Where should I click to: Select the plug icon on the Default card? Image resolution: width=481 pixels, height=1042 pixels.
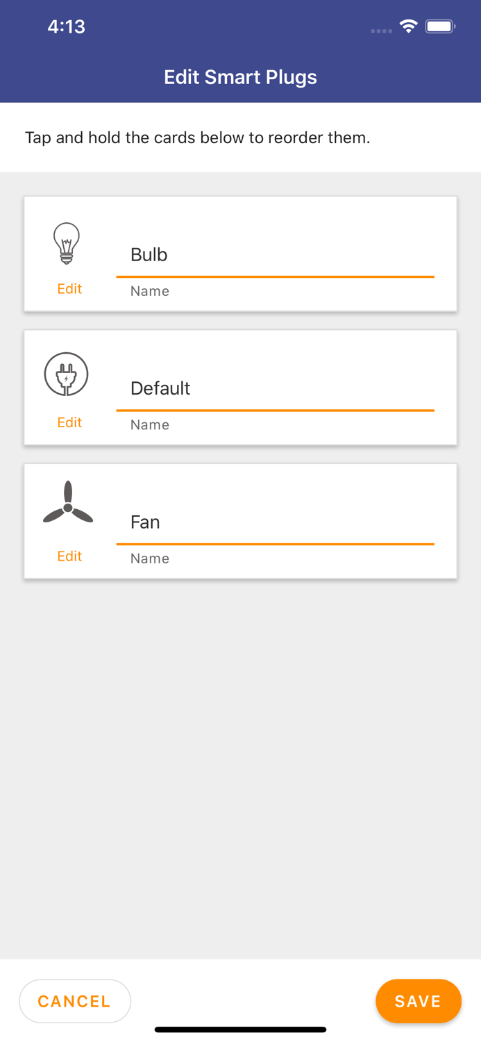click(x=67, y=374)
